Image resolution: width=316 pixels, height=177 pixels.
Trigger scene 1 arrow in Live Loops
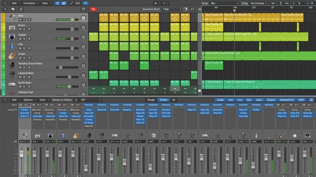click(93, 88)
